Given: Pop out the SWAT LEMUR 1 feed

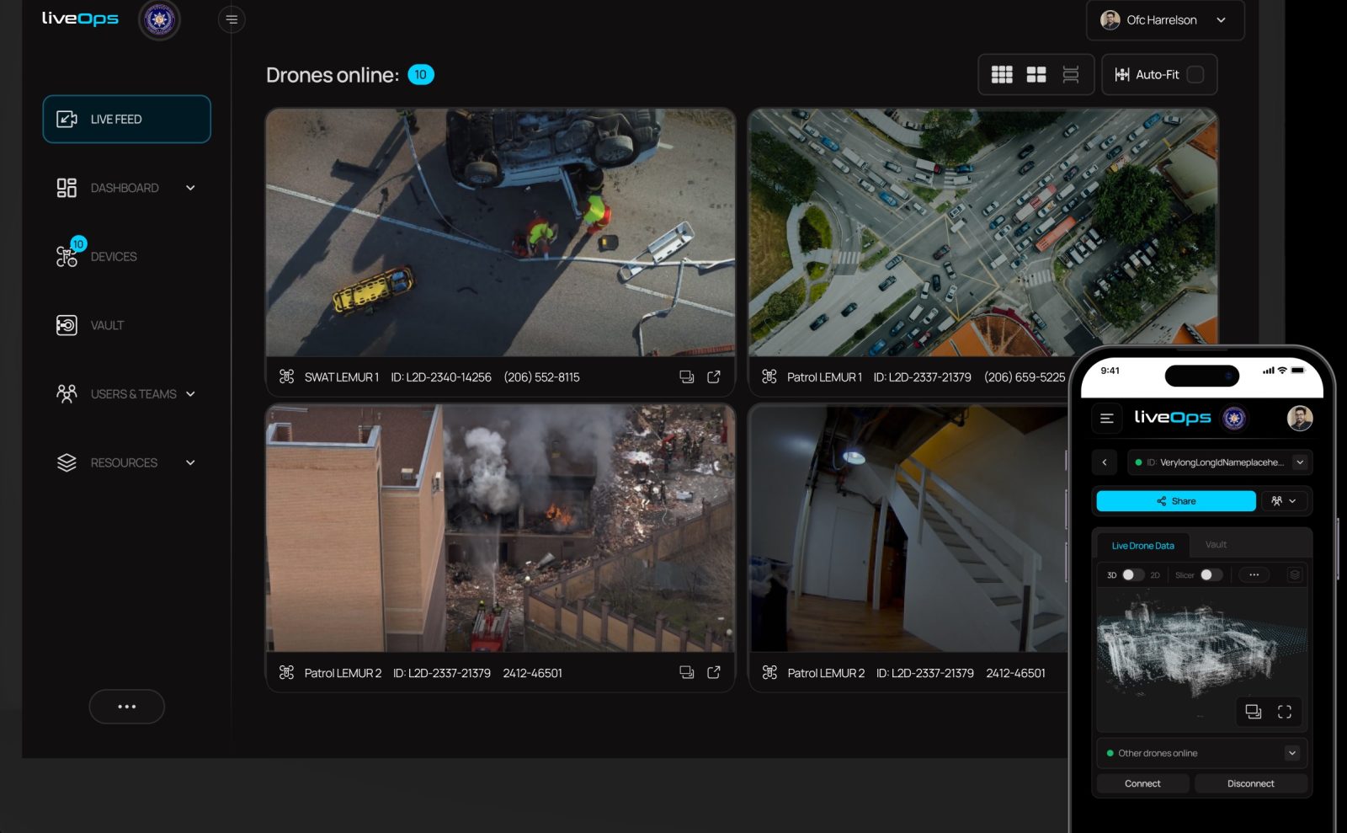Looking at the screenshot, I should click(714, 377).
